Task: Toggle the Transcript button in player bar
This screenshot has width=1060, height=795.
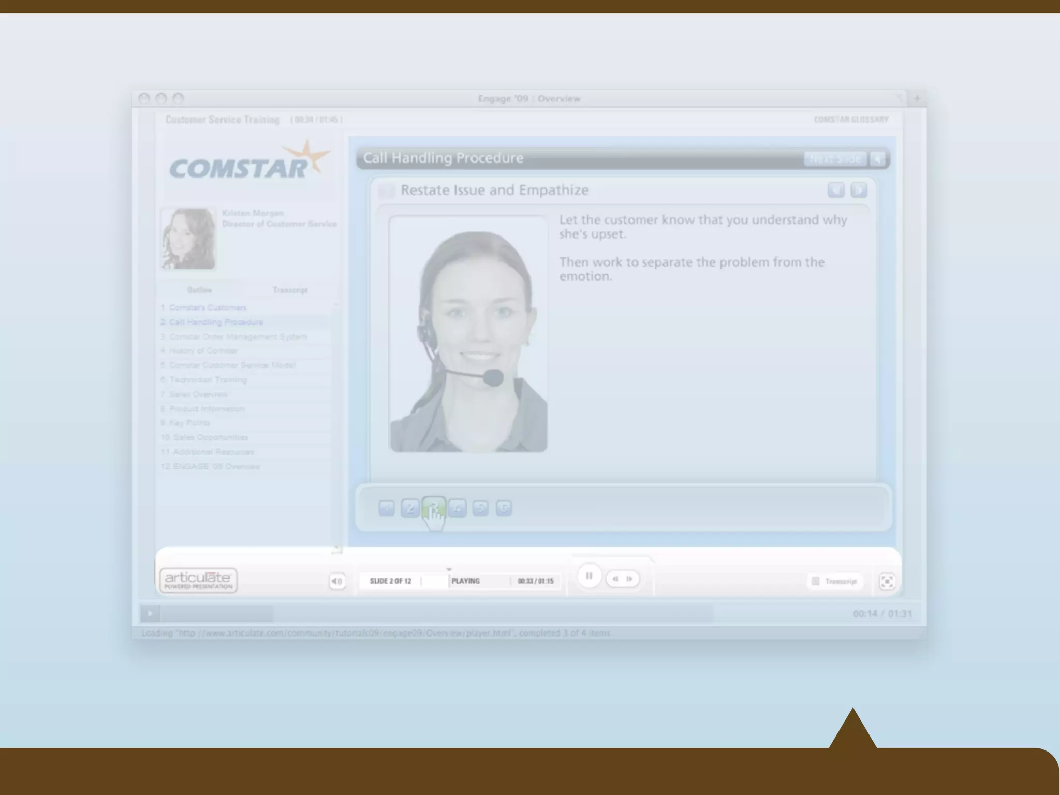Action: click(x=835, y=581)
